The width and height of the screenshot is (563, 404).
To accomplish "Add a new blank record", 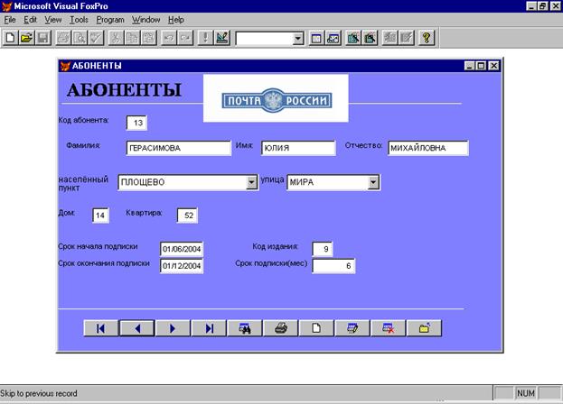I will coord(316,328).
